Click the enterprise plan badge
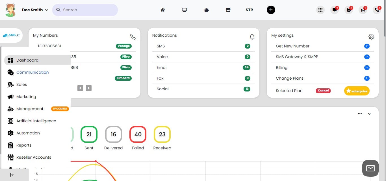 pyautogui.click(x=357, y=91)
